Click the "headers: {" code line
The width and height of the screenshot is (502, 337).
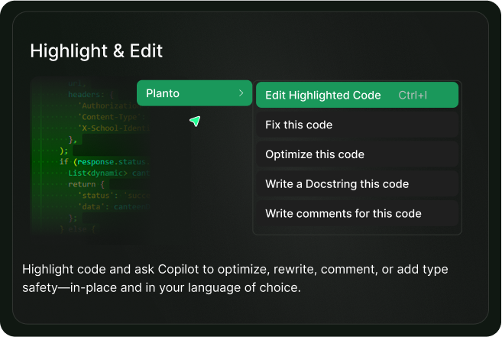90,95
